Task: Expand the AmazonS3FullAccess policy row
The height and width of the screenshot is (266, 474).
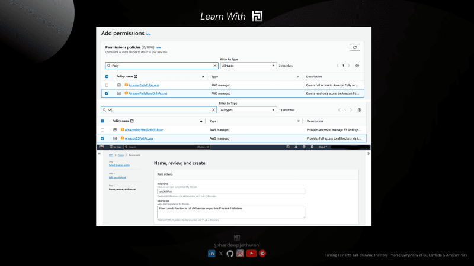Action: (x=115, y=138)
